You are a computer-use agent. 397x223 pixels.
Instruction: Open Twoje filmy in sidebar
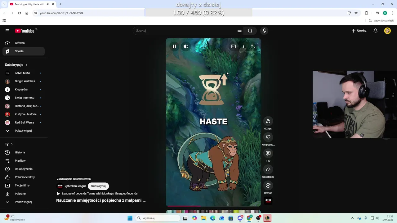tap(24, 186)
